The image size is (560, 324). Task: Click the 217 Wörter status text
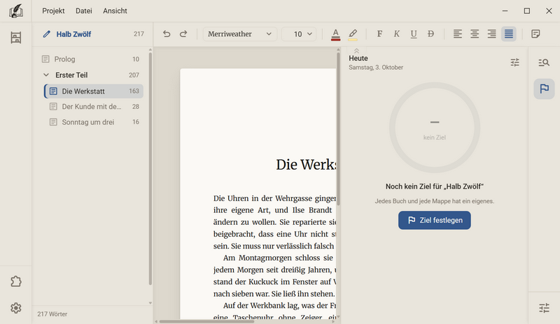52,314
